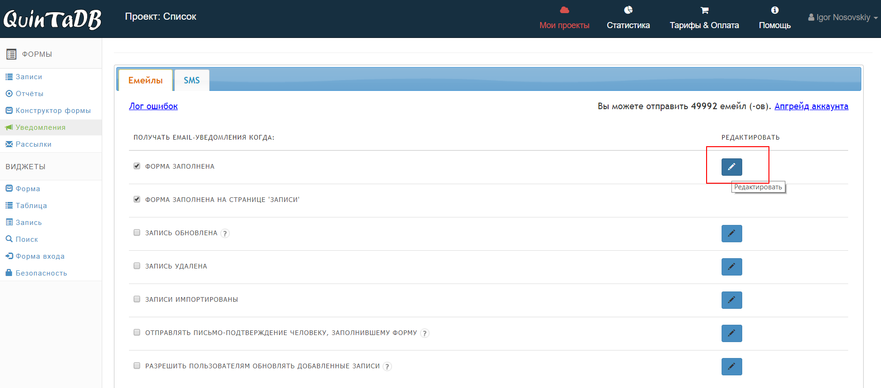Click the info icon above Помощь

point(775,10)
